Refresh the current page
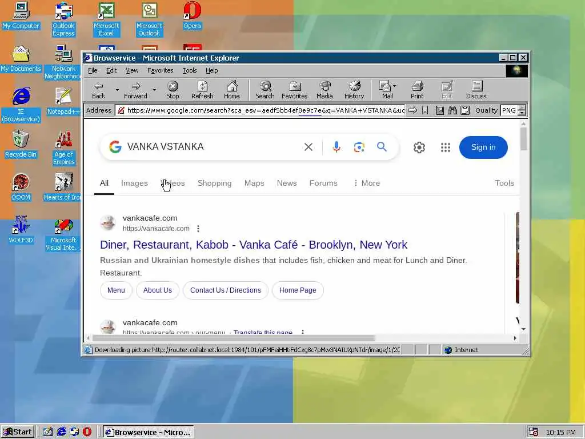Image resolution: width=585 pixels, height=439 pixels. coord(202,90)
